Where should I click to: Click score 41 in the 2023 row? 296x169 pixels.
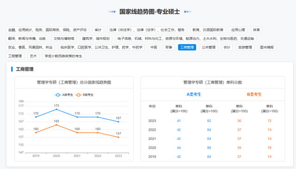[x=179, y=121]
